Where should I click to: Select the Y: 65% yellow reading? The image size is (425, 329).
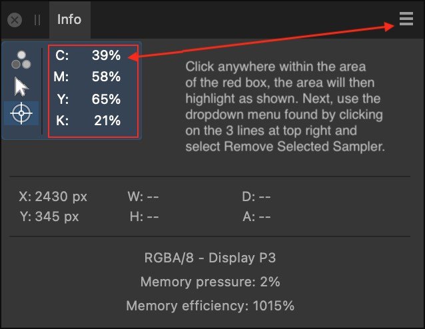point(89,99)
